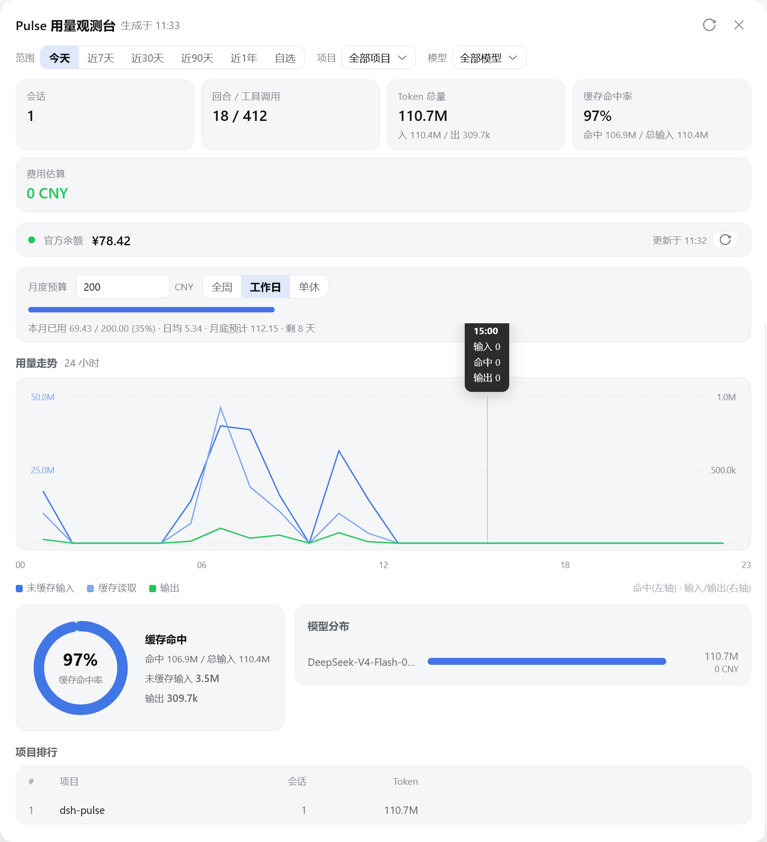Viewport: 767px width, 842px height.
Task: Click the 输出 309.7k stat
Action: point(171,698)
